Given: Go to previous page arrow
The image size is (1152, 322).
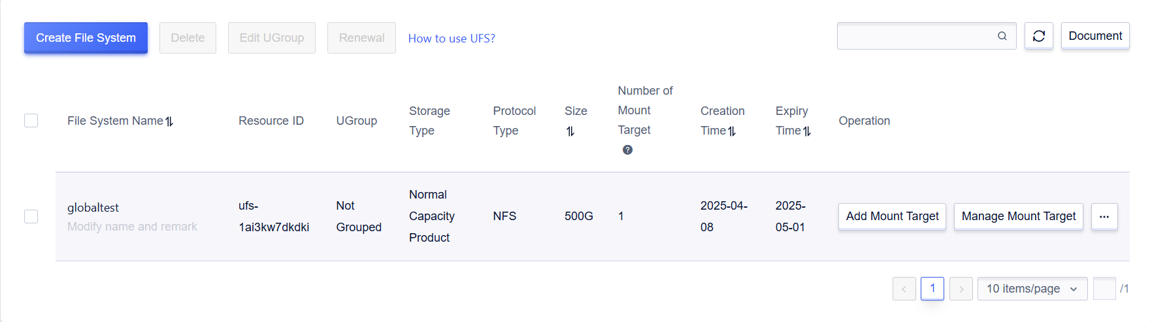Looking at the screenshot, I should [x=904, y=289].
